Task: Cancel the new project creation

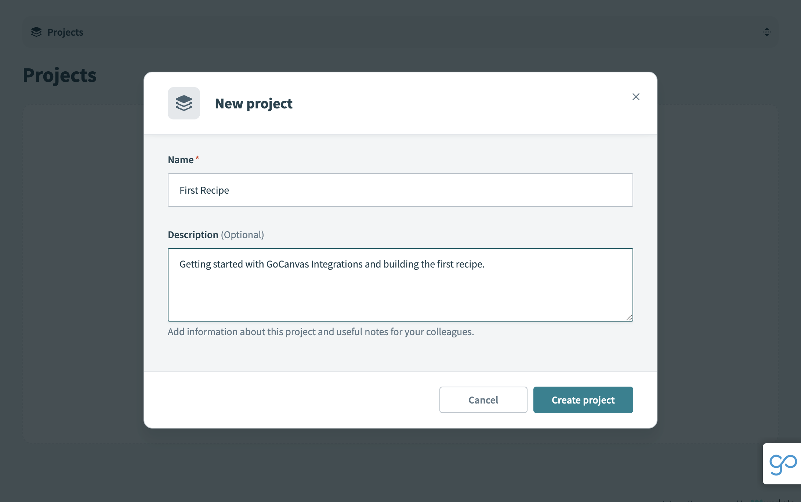Action: click(x=483, y=400)
